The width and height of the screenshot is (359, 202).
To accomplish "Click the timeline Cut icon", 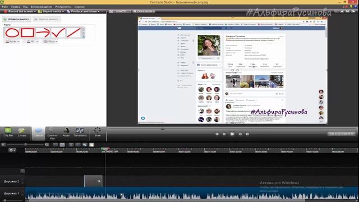I will (x=71, y=145).
